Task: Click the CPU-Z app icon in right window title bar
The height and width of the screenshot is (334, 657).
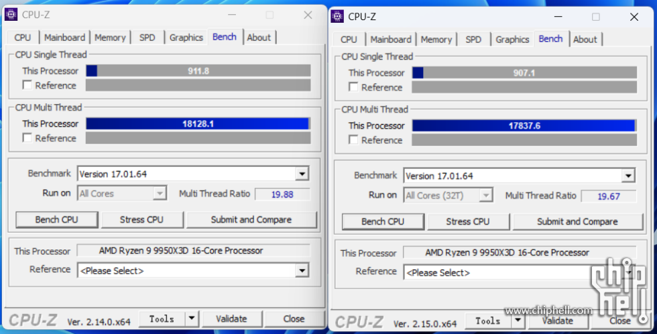Action: point(337,16)
